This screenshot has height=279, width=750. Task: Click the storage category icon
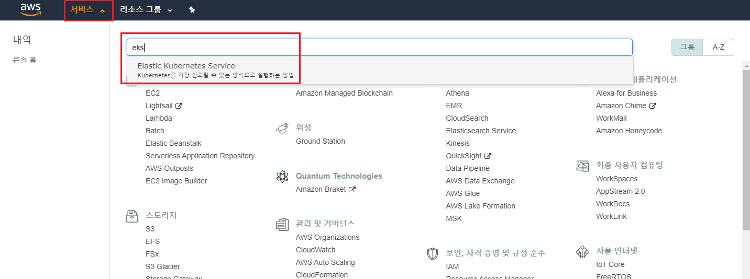coord(132,215)
